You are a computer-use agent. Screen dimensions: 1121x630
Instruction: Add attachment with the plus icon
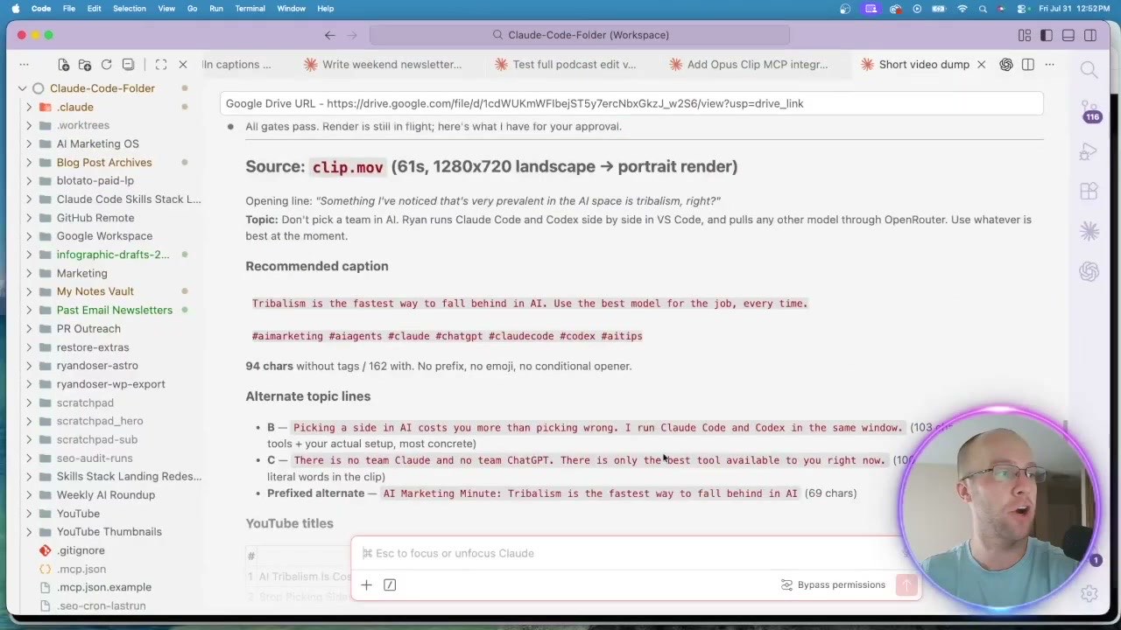pos(366,584)
